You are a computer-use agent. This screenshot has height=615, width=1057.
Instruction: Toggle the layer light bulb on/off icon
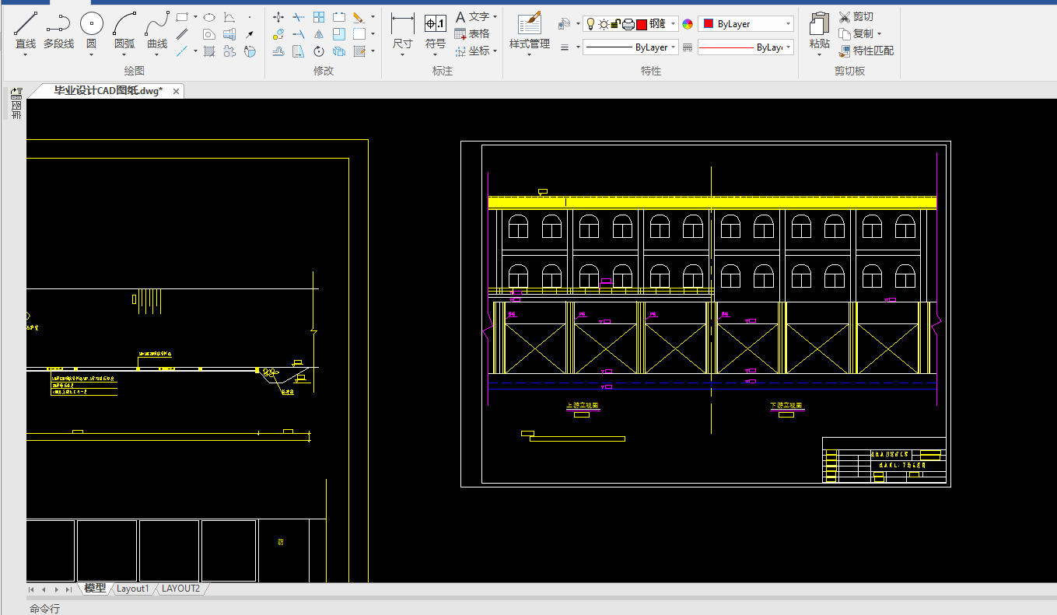[590, 24]
